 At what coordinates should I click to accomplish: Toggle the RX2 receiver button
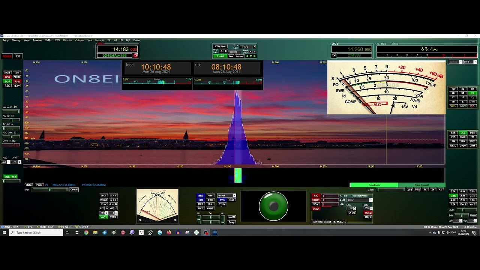[x=18, y=56]
